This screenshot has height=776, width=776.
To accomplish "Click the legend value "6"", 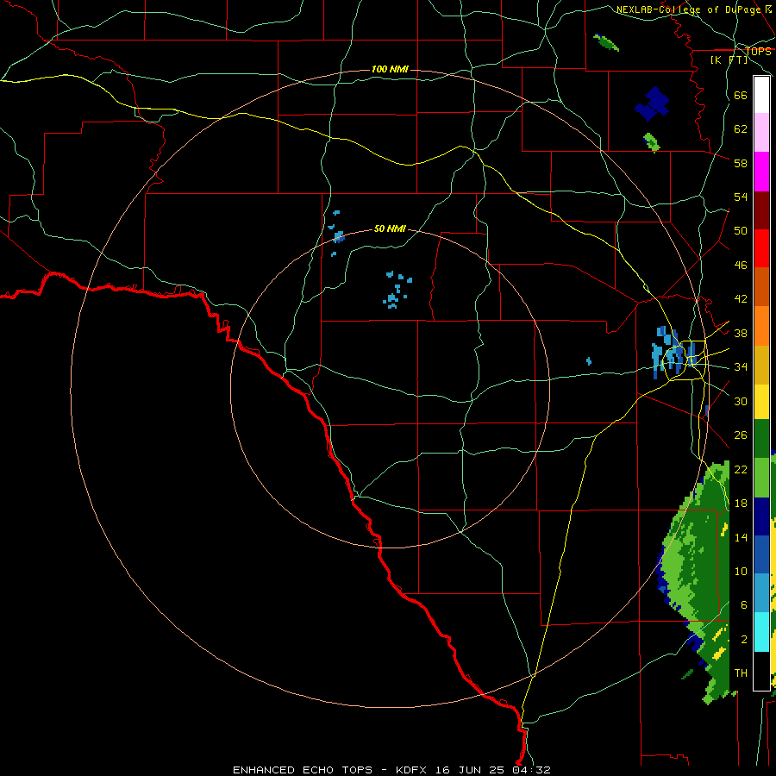I will (744, 604).
